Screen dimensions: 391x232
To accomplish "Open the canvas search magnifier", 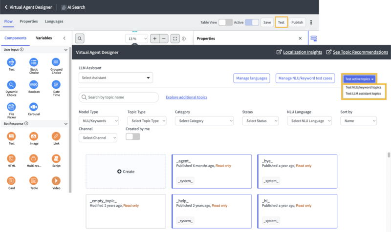I will pos(80,39).
